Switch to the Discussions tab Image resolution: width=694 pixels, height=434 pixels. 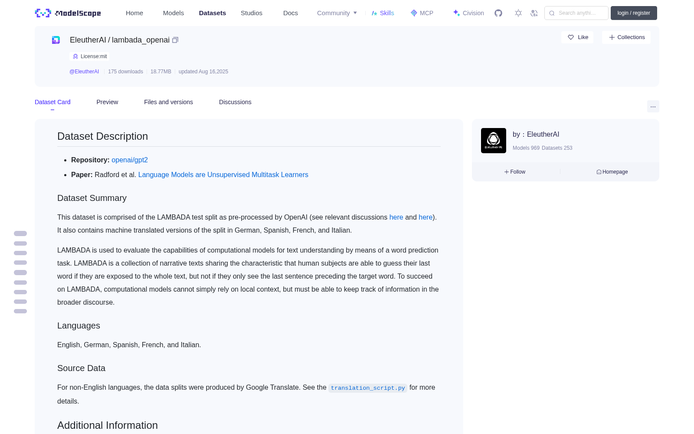click(x=235, y=102)
